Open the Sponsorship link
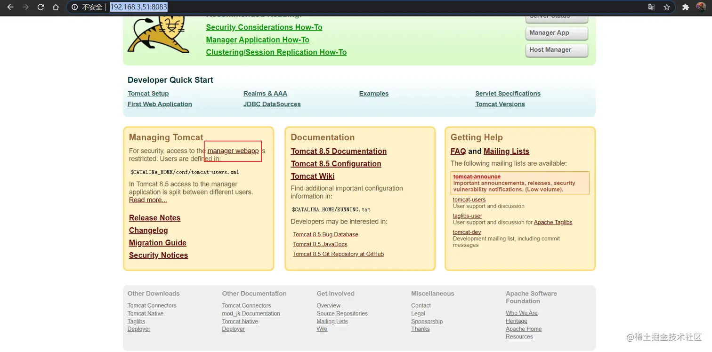Screen dimensions: 712x352 (427, 321)
